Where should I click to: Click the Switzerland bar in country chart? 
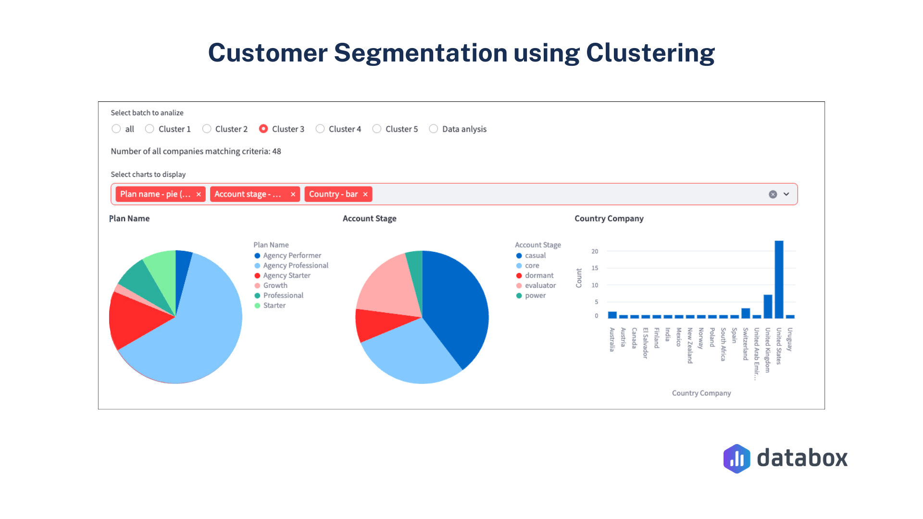746,313
